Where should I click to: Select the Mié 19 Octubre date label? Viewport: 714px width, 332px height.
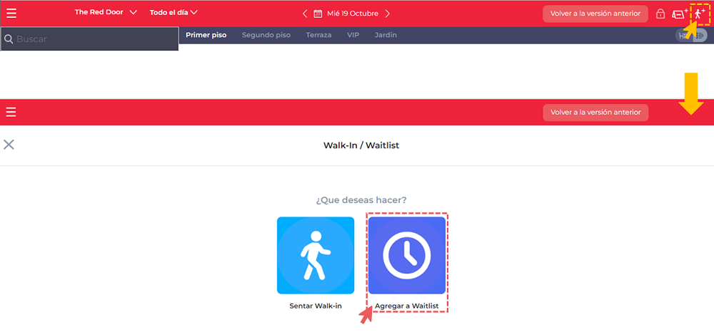(x=353, y=14)
